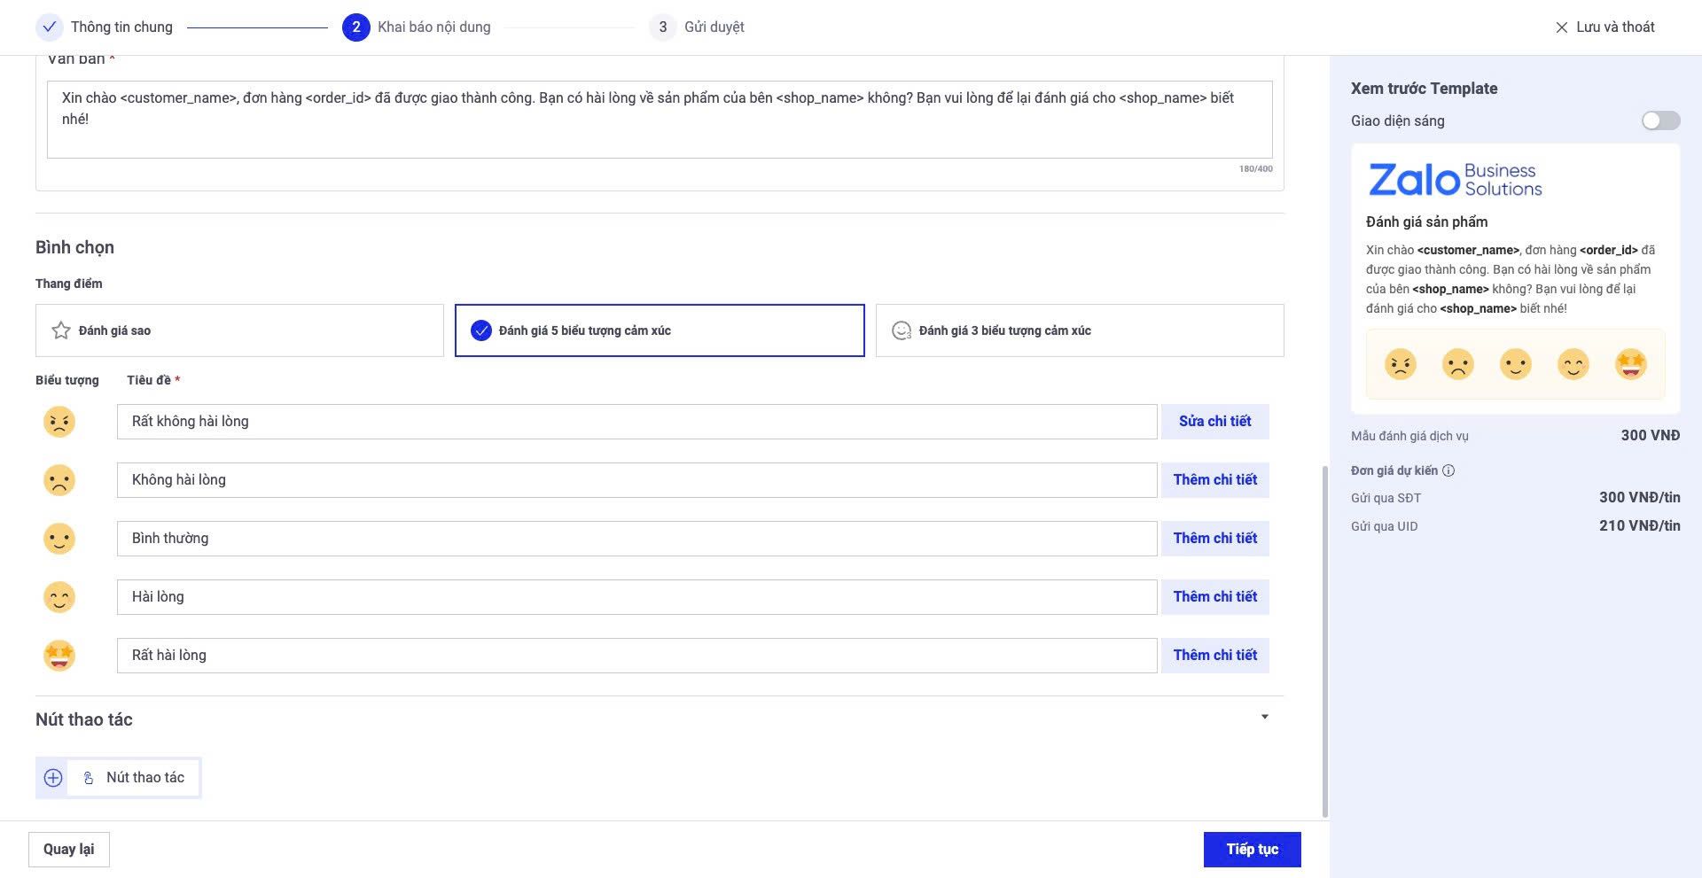Viewport: 1702px width, 878px height.
Task: Go back to Thông tin chung step
Action: click(105, 27)
